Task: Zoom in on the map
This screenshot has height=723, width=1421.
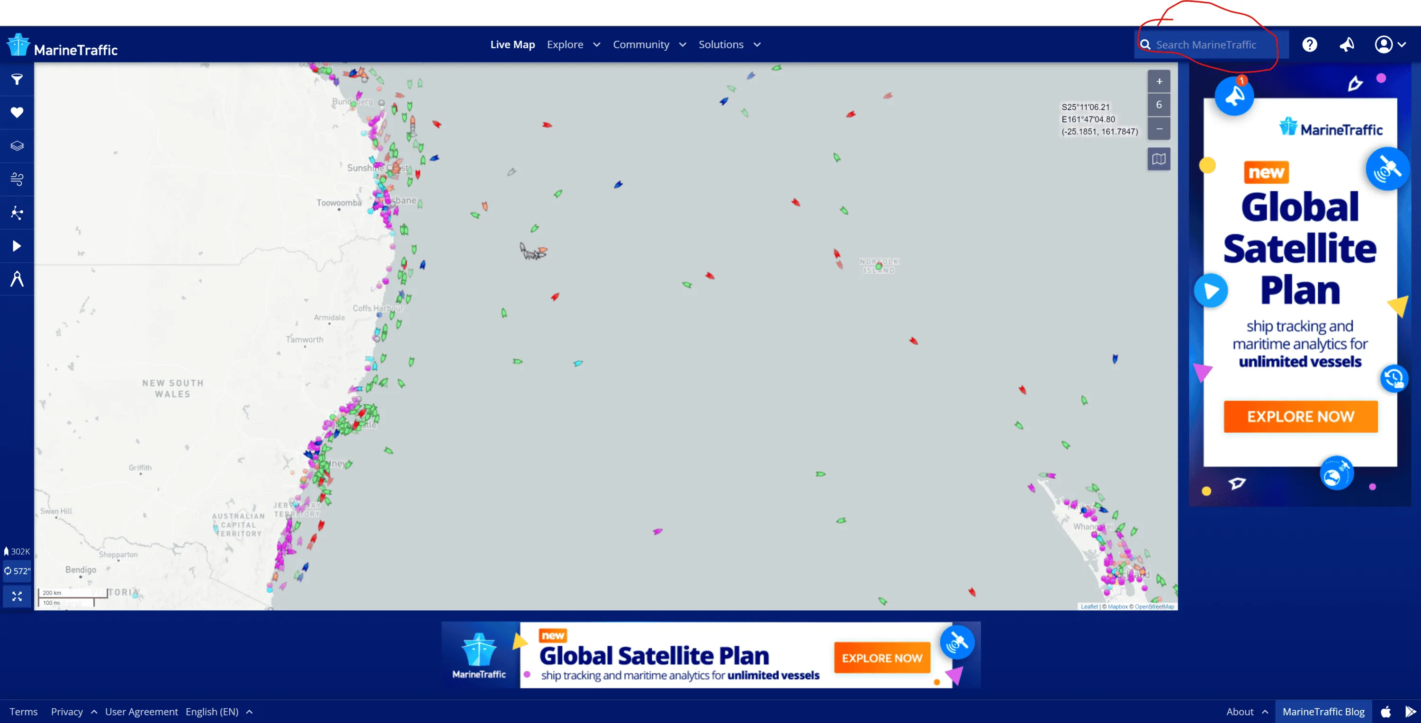Action: coord(1159,81)
